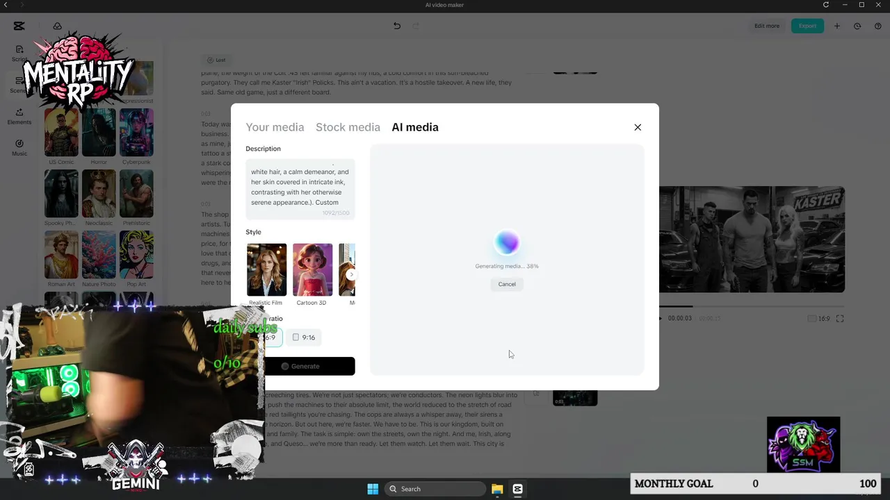This screenshot has width=890, height=500.
Task: Switch to the Stock media tab
Action: tap(348, 127)
